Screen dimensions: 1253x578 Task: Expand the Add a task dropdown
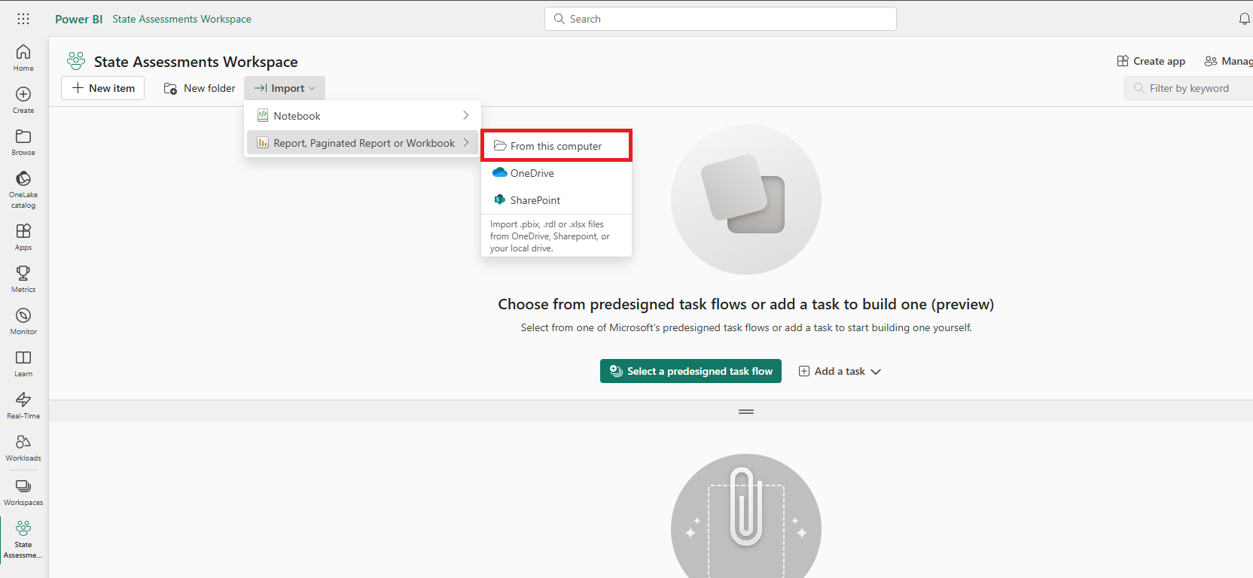coord(840,371)
